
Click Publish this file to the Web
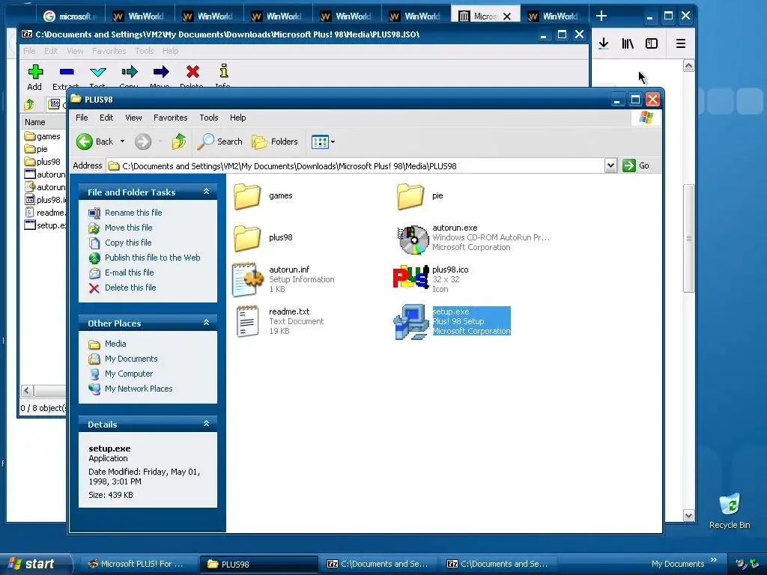point(152,258)
